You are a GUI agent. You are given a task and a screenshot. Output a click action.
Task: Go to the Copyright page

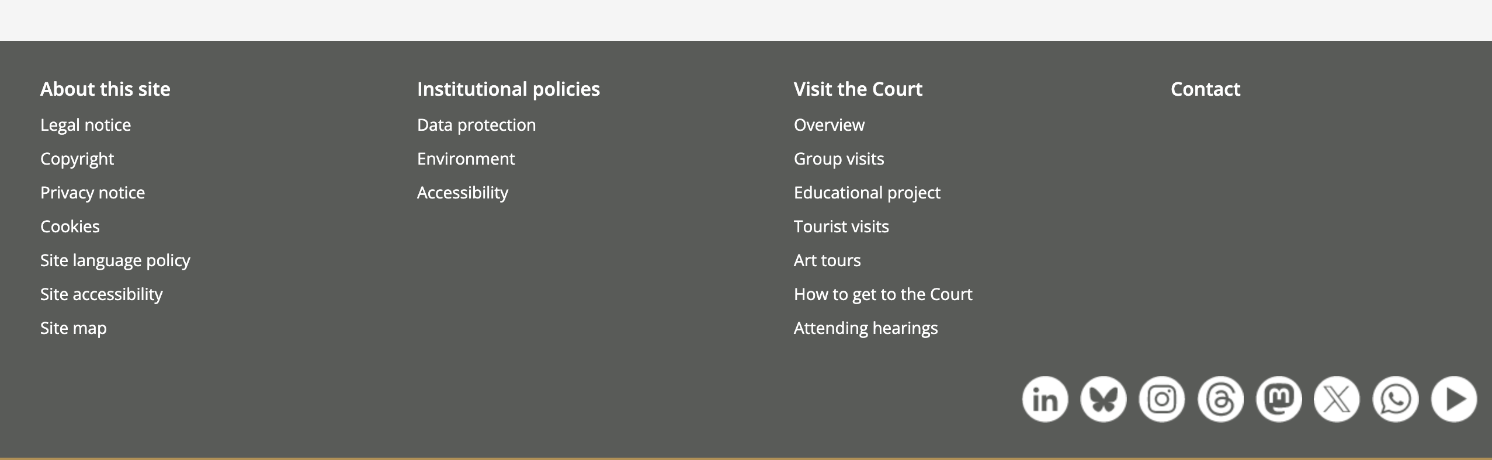coord(77,159)
